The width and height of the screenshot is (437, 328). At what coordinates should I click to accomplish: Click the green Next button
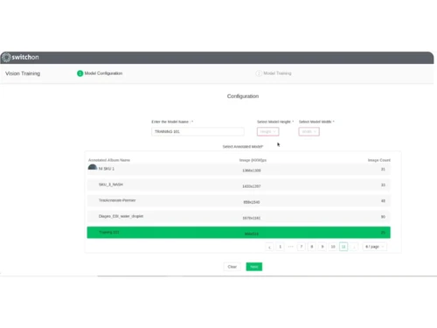click(254, 267)
